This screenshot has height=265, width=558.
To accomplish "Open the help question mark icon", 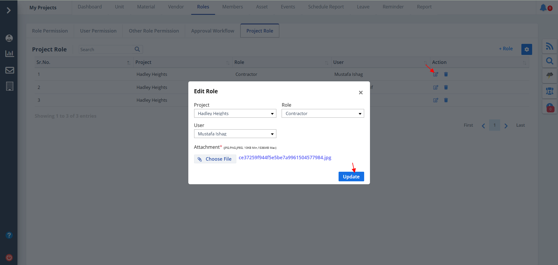I will point(9,235).
